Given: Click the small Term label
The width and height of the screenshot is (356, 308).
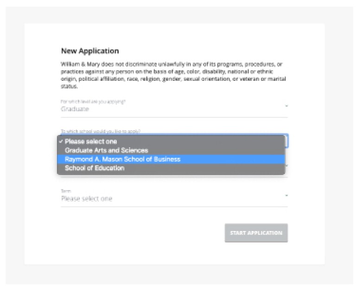Looking at the screenshot, I should point(65,191).
